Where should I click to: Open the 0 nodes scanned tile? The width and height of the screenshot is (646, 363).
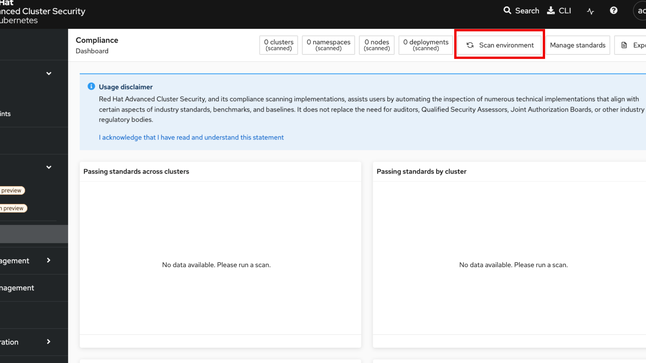[377, 45]
